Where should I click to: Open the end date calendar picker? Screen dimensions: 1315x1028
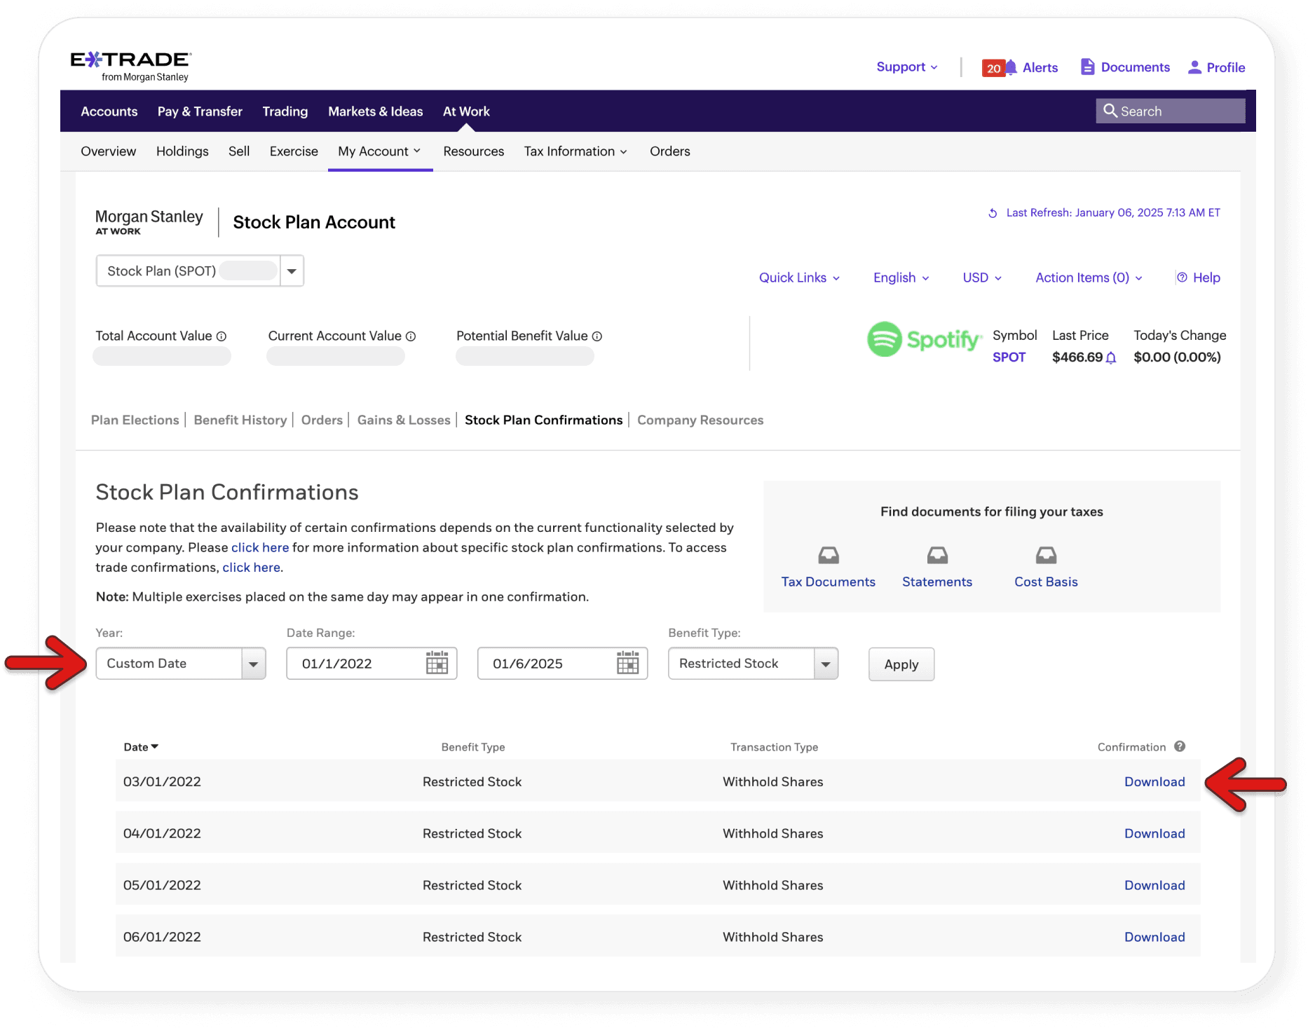click(x=627, y=663)
